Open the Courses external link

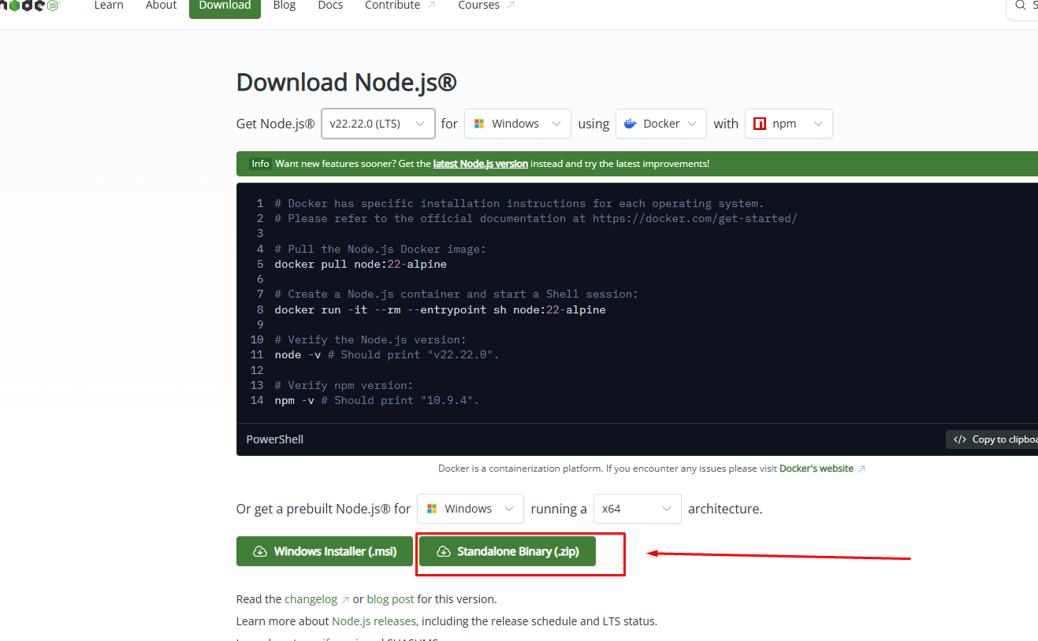[x=486, y=6]
